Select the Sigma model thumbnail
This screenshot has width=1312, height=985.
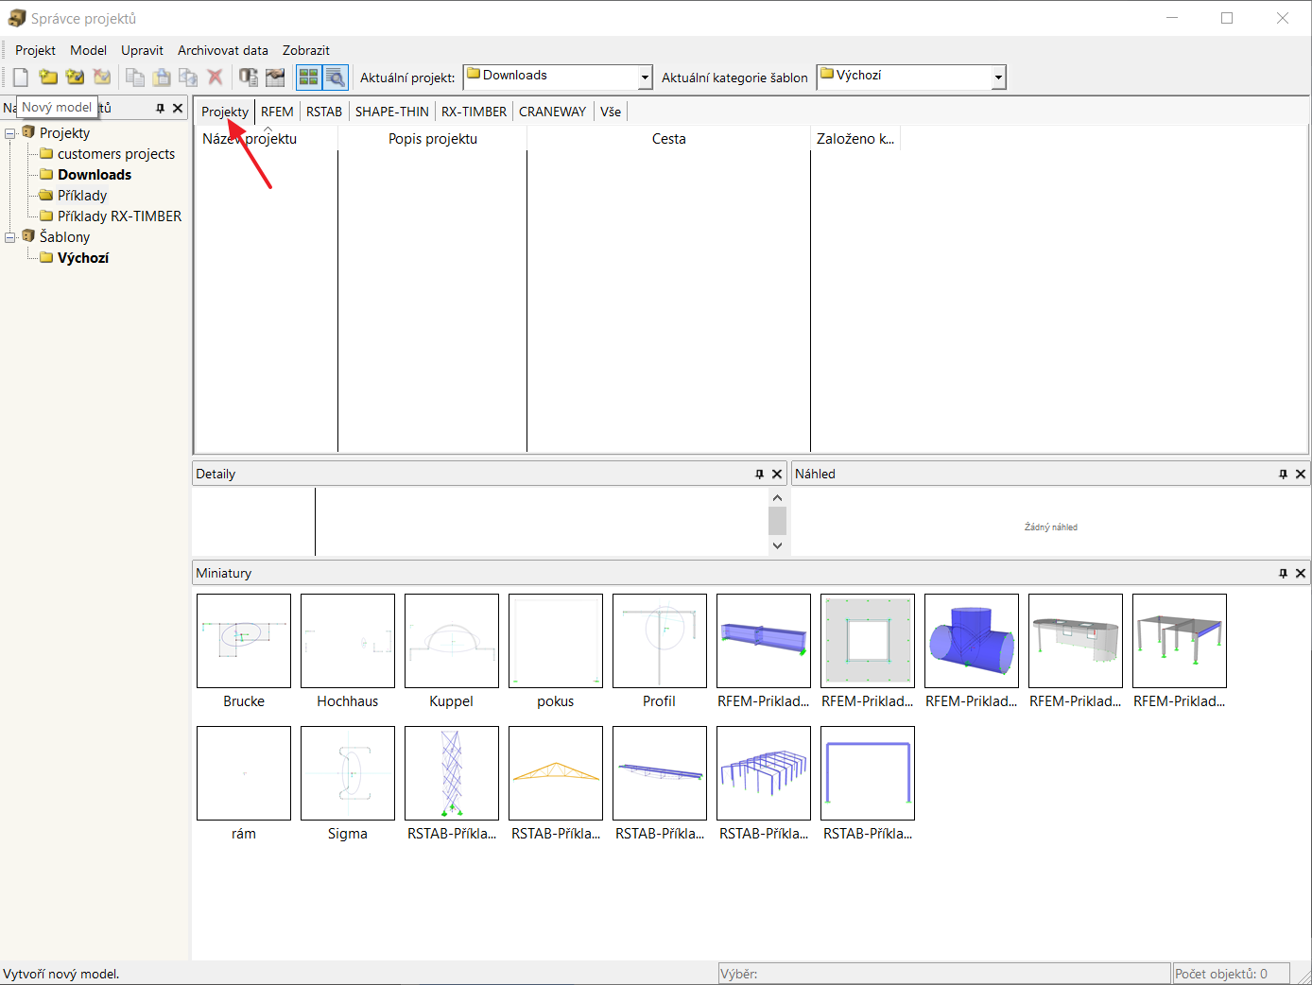pos(348,773)
